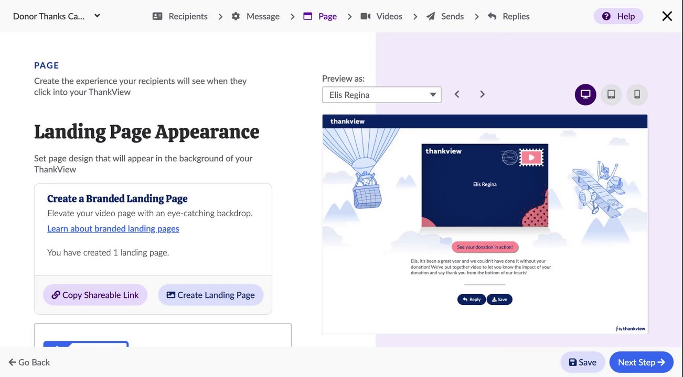Screen dimensions: 683x377
Task: Click the thankview logo in preview header
Action: (x=347, y=121)
